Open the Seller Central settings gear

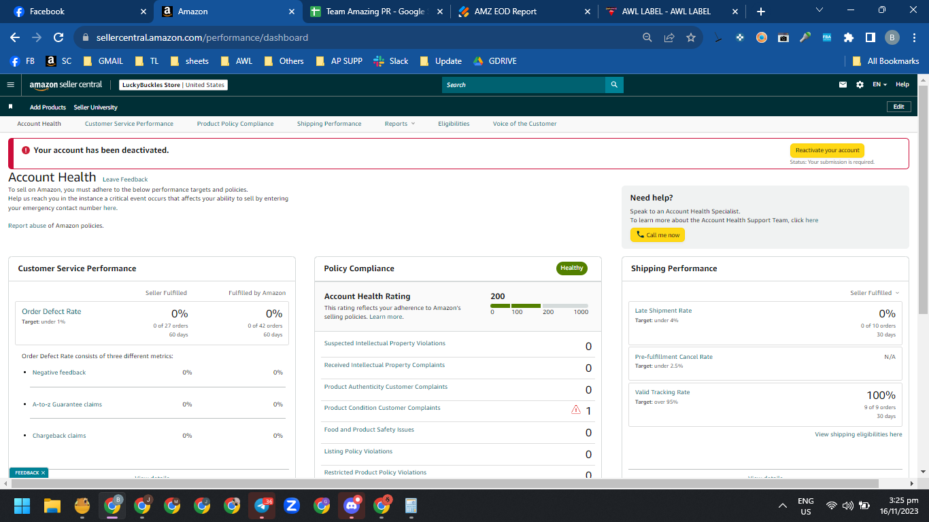pyautogui.click(x=860, y=85)
